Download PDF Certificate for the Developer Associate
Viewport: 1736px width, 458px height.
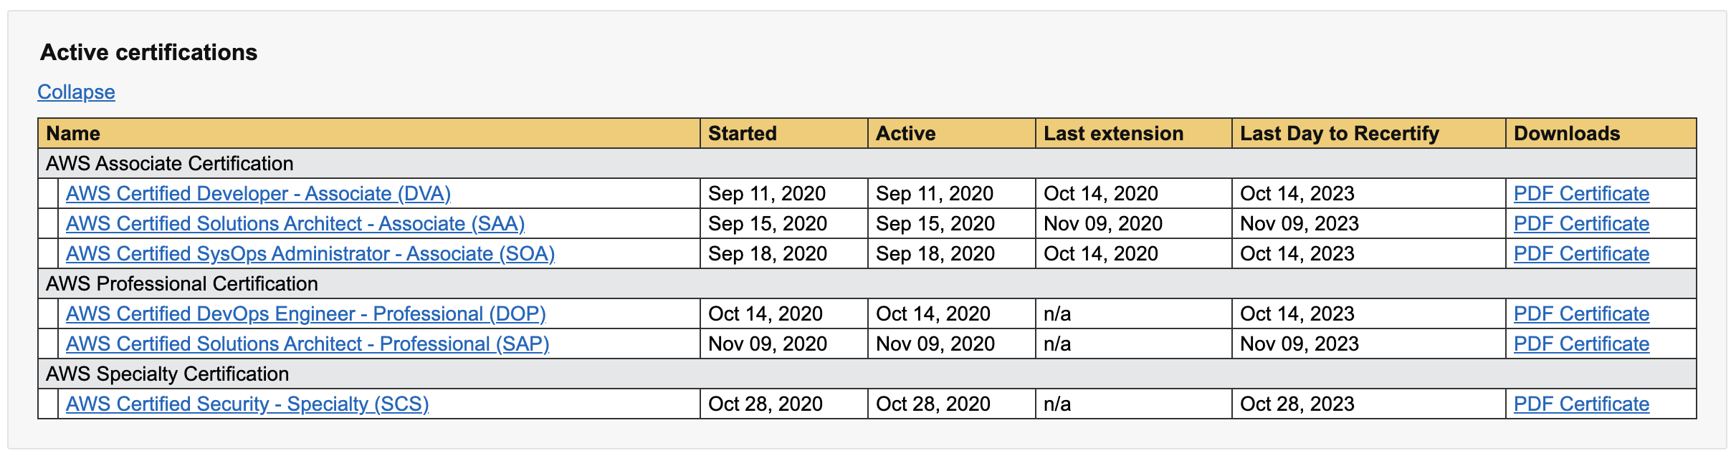(x=1580, y=193)
